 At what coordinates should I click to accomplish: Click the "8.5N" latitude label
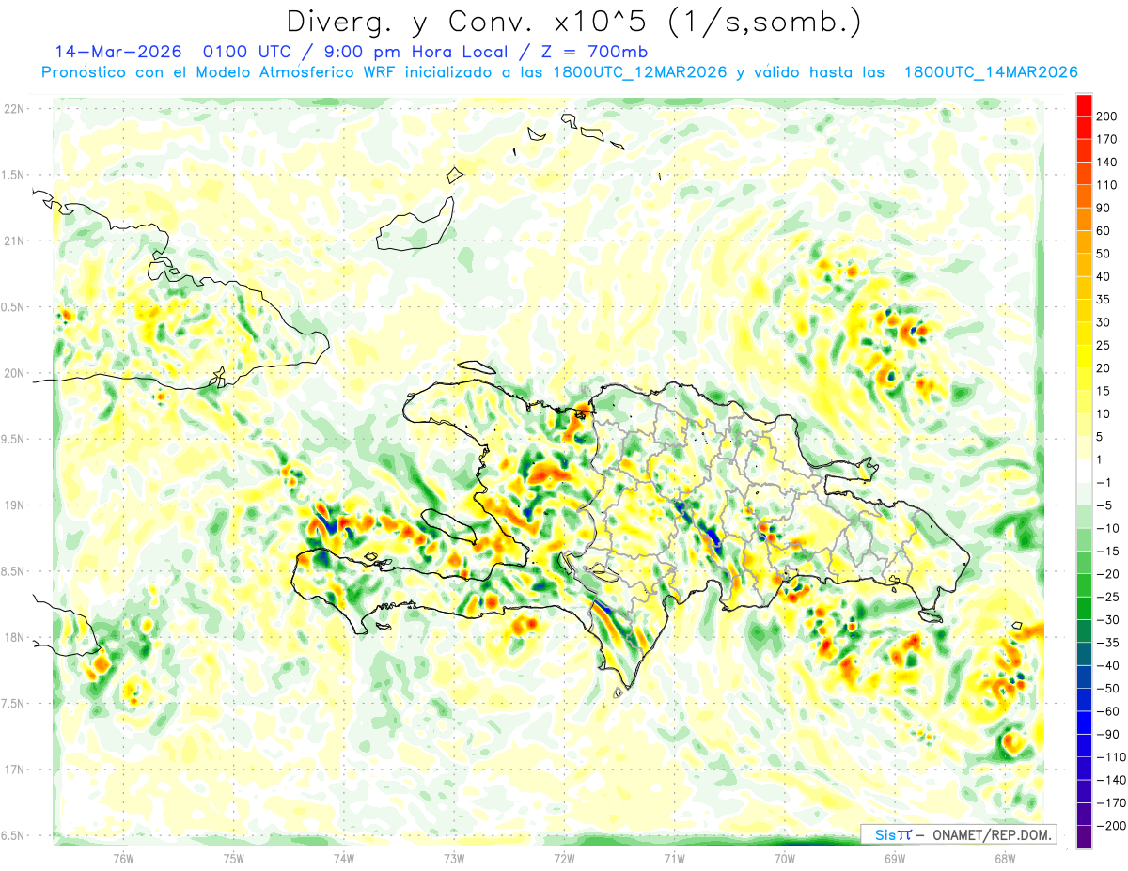(14, 571)
